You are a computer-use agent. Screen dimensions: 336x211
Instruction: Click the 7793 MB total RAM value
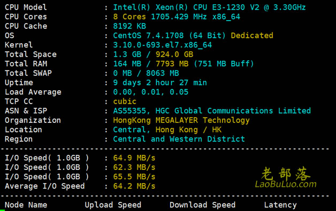click(172, 64)
